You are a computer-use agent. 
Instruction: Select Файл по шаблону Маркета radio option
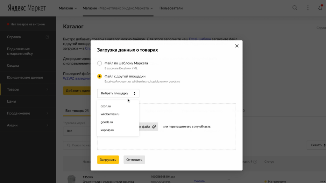click(99, 63)
